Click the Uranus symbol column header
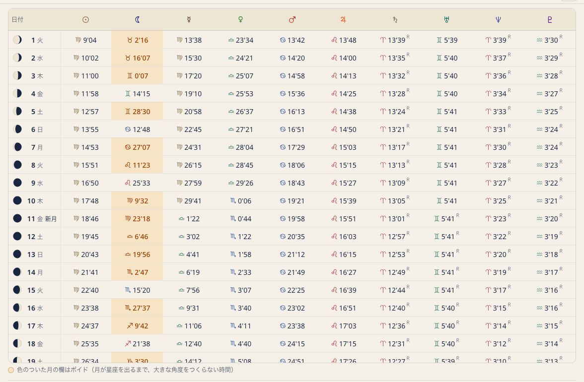The height and width of the screenshot is (382, 584). (446, 20)
